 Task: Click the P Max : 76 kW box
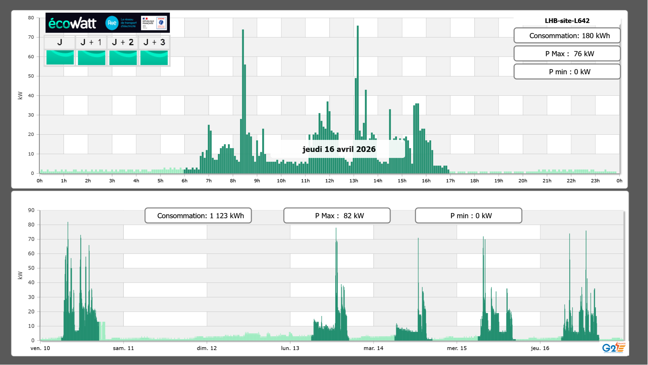[567, 54]
